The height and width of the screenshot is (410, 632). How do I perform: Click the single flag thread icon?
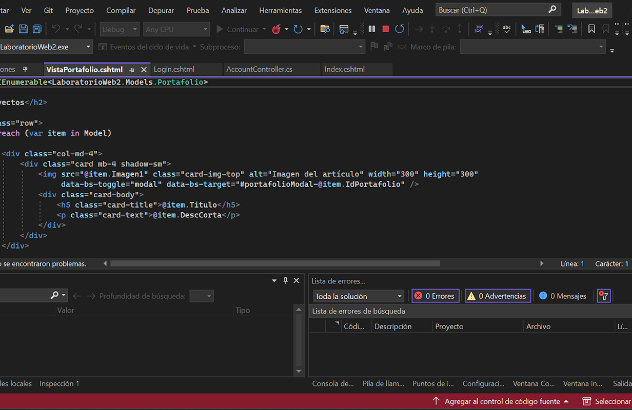[x=374, y=47]
